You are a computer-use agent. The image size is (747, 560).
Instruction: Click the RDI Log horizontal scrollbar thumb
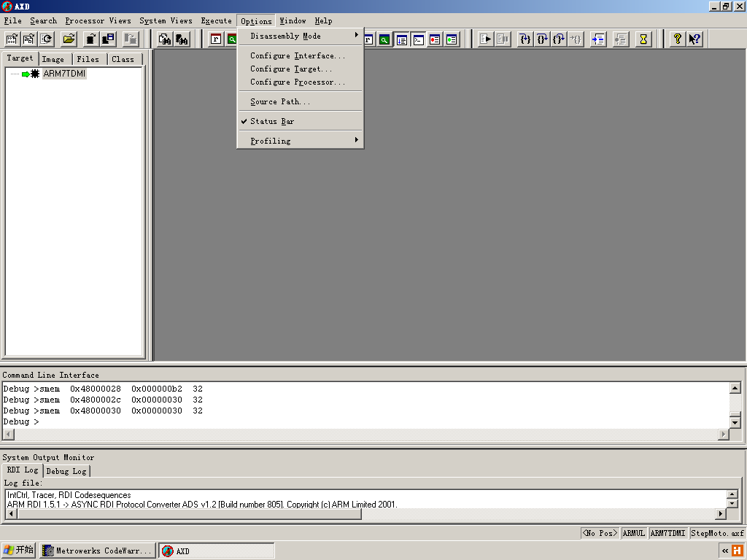pyautogui.click(x=189, y=514)
